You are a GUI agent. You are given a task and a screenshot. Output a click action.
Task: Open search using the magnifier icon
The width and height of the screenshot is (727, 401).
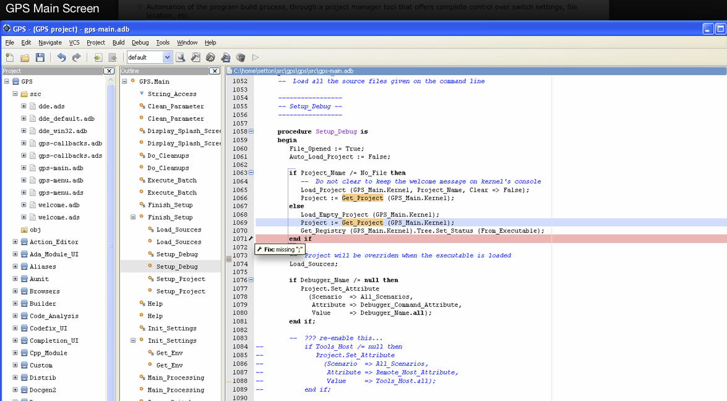pyautogui.click(x=180, y=56)
